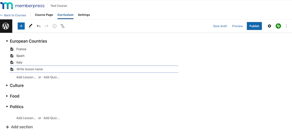
Task: Select the France lesson
Action: click(21, 49)
